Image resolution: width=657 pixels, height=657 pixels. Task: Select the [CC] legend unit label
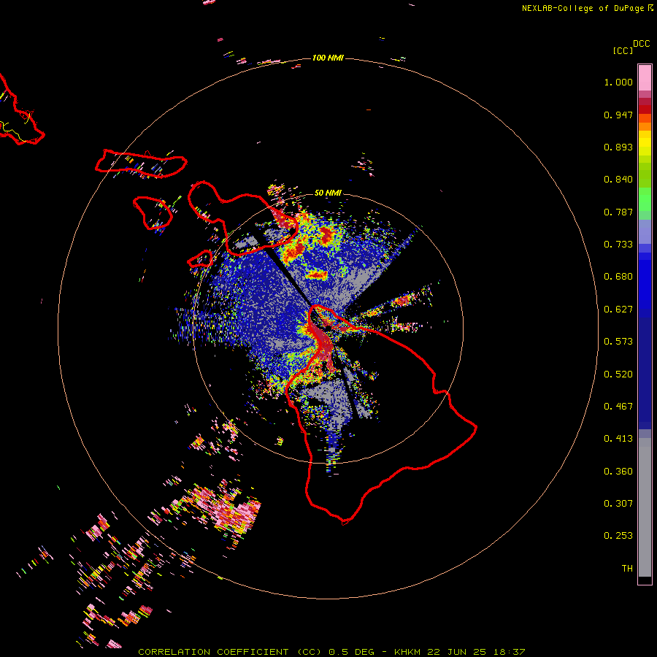623,50
